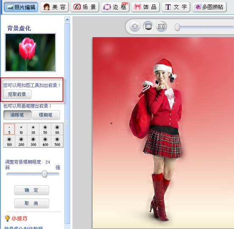Click the rotate/refresh circular arrow icon
Viewport: 234px width, 229px height.
pos(135,26)
